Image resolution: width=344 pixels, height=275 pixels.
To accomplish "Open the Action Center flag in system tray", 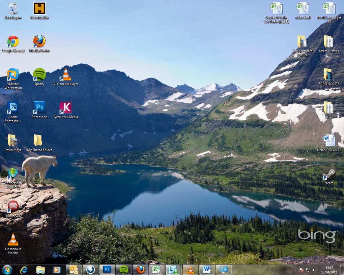I will pyautogui.click(x=301, y=270).
